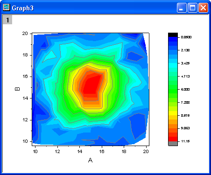Viewport: 211px width, 175px height.
Task: Click X axis tick label 20
Action: 146,151
